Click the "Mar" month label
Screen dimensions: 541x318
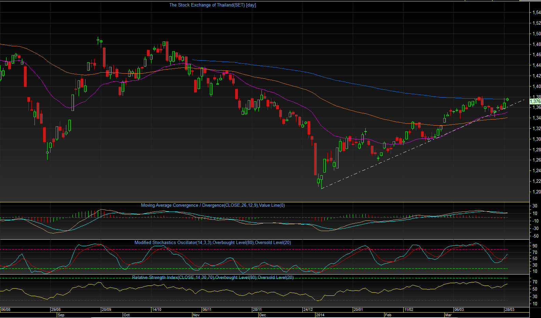[x=448, y=315]
